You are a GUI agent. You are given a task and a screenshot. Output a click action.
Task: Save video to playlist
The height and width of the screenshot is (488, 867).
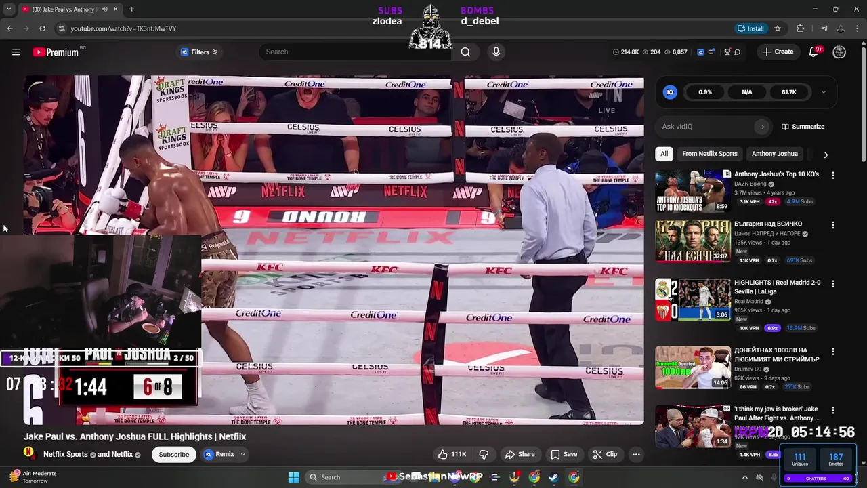point(564,454)
